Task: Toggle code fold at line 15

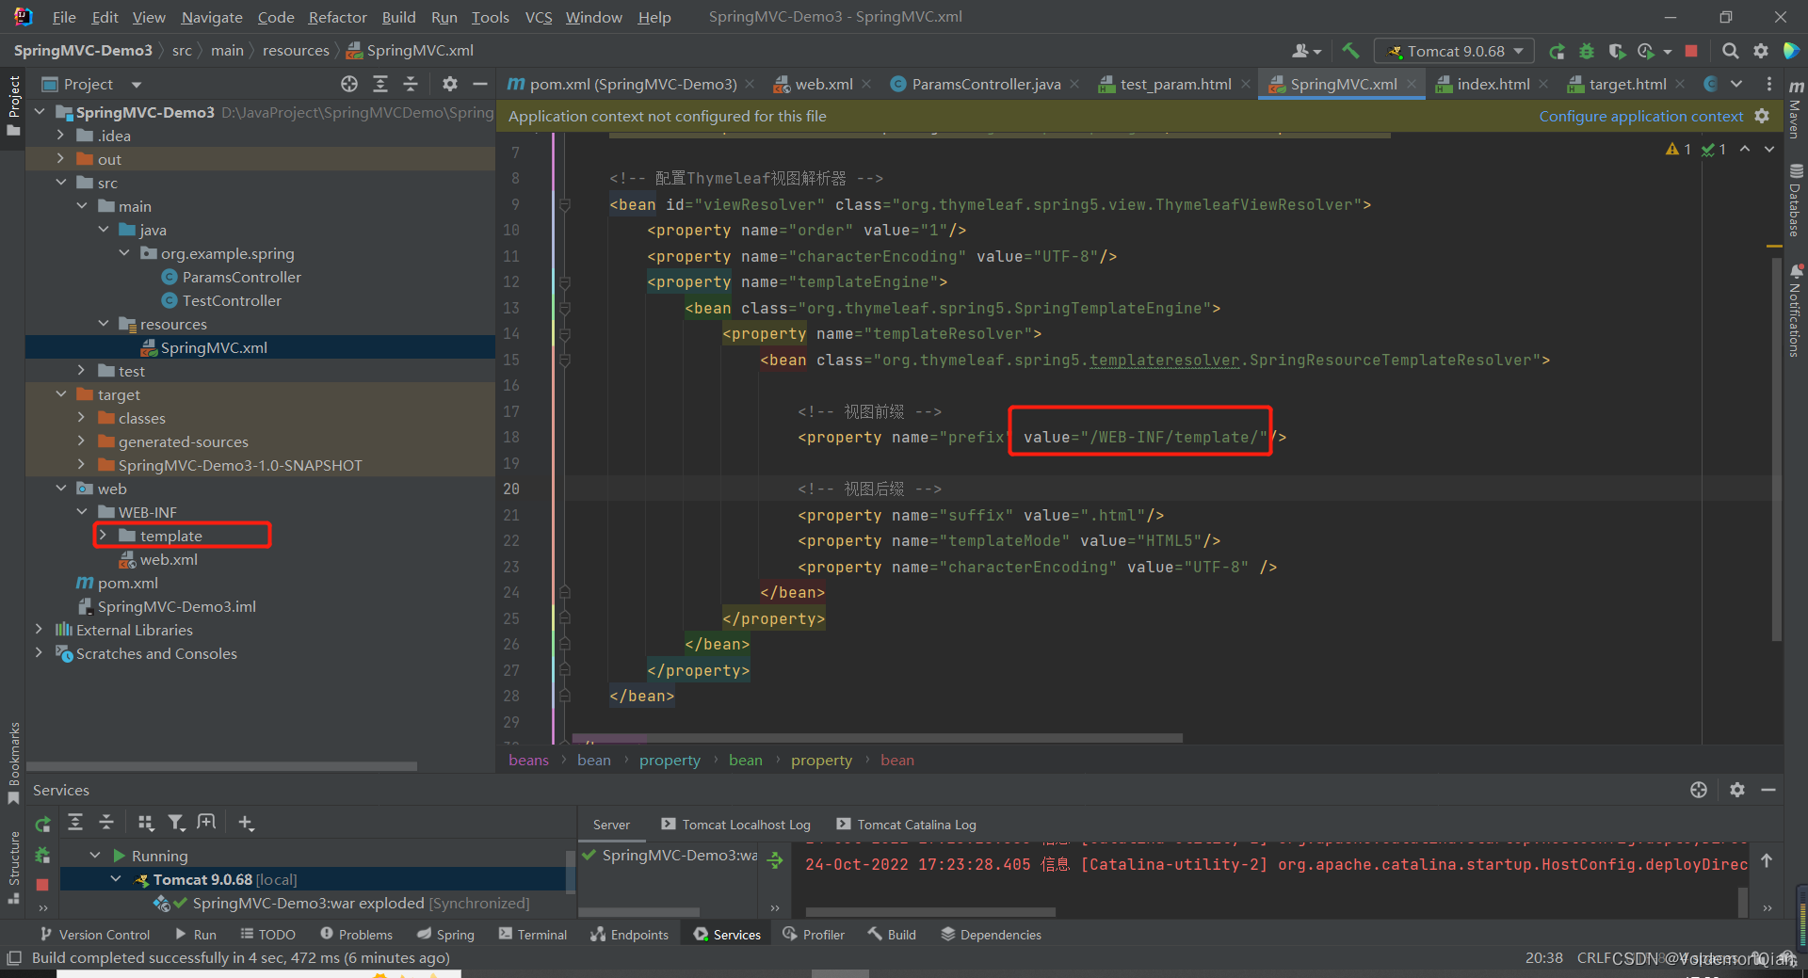Action: pyautogui.click(x=565, y=360)
